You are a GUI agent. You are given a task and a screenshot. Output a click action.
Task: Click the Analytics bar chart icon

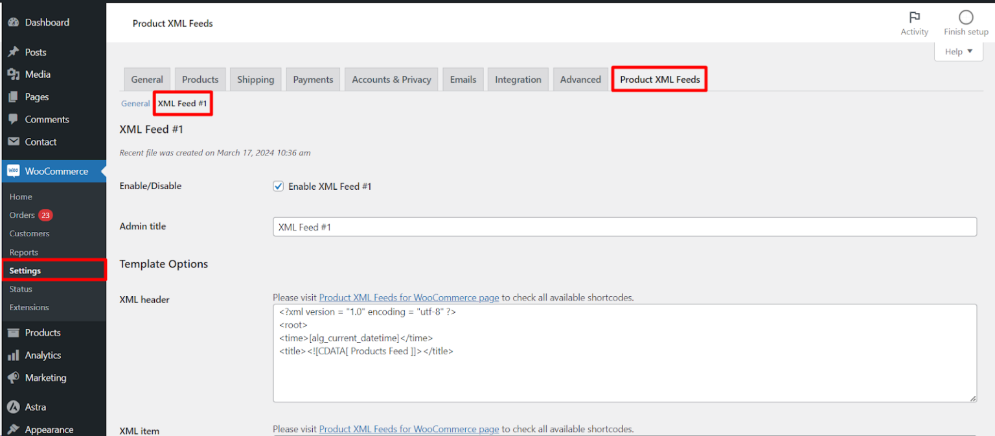pos(13,356)
